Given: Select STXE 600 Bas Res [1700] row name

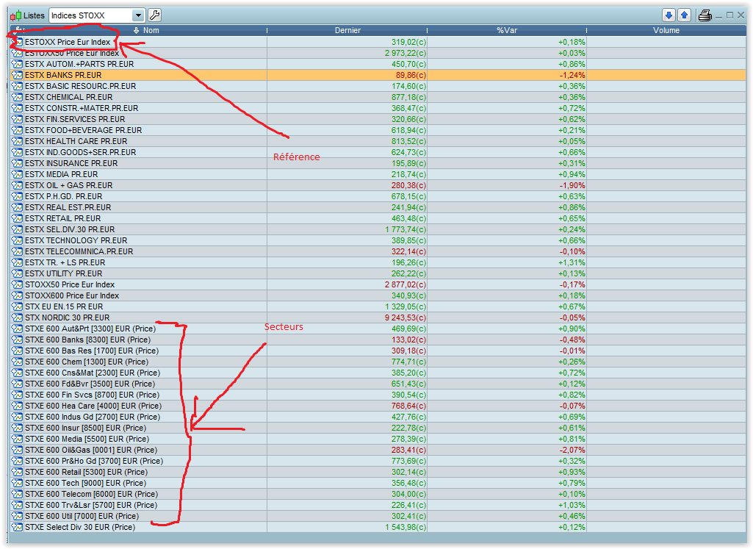Looking at the screenshot, I should [93, 351].
